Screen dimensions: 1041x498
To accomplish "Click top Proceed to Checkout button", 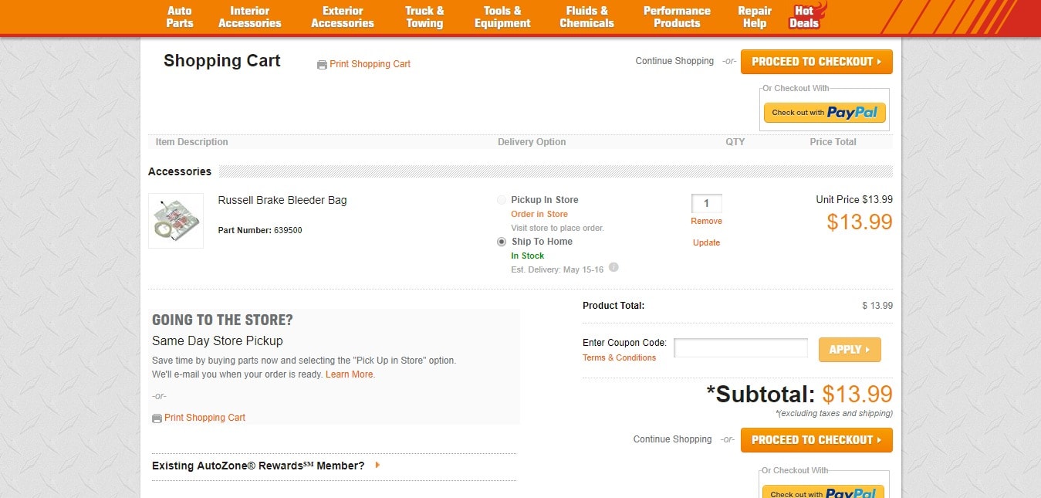I will pos(816,62).
